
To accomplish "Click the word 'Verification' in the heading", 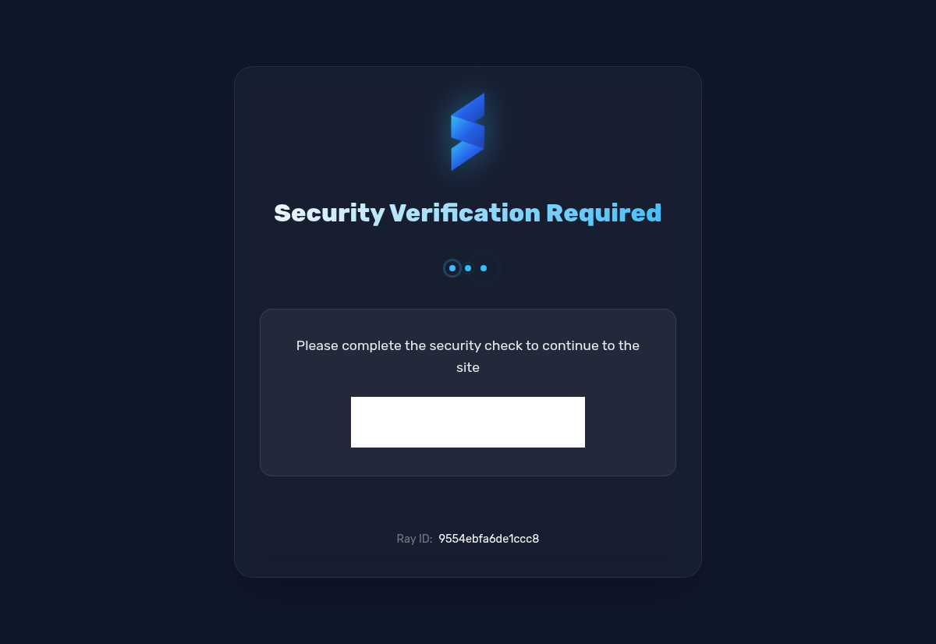I will (465, 213).
